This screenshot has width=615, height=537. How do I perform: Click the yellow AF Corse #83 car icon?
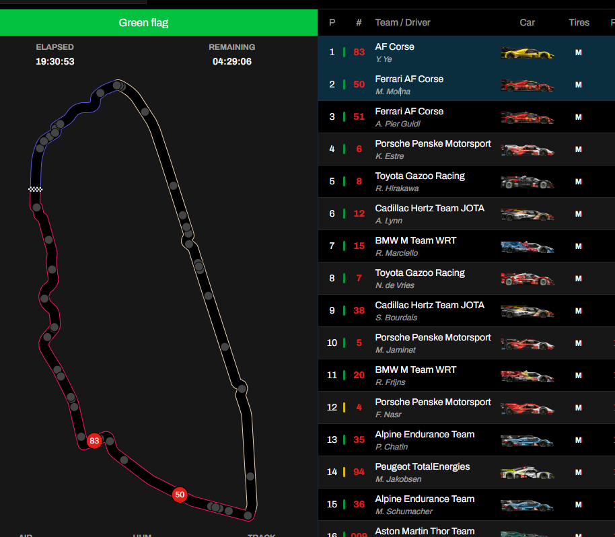[x=527, y=52]
